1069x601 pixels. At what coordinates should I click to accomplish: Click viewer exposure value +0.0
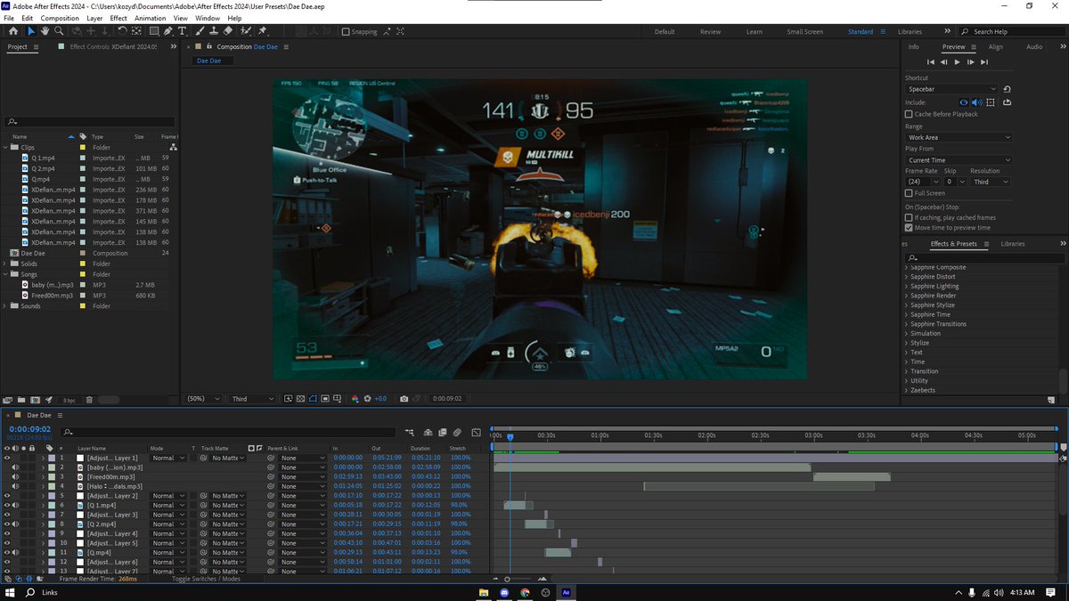pos(380,399)
